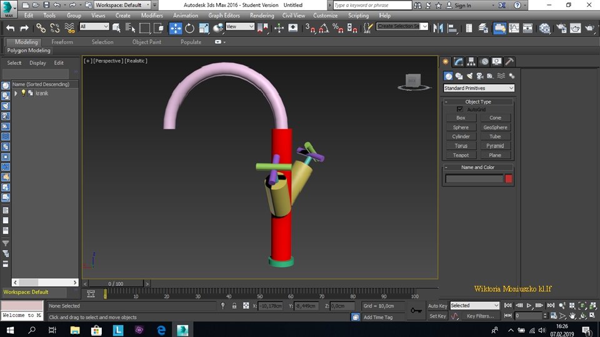
Task: Click the Teapot primitive button
Action: tap(461, 155)
